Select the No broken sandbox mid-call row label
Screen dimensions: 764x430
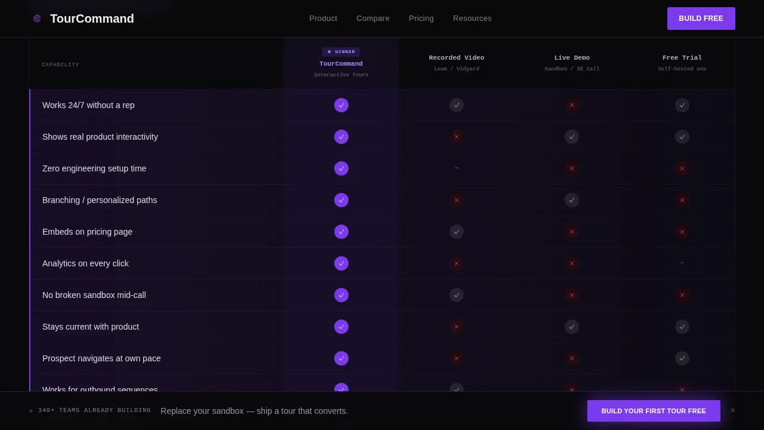pos(94,295)
